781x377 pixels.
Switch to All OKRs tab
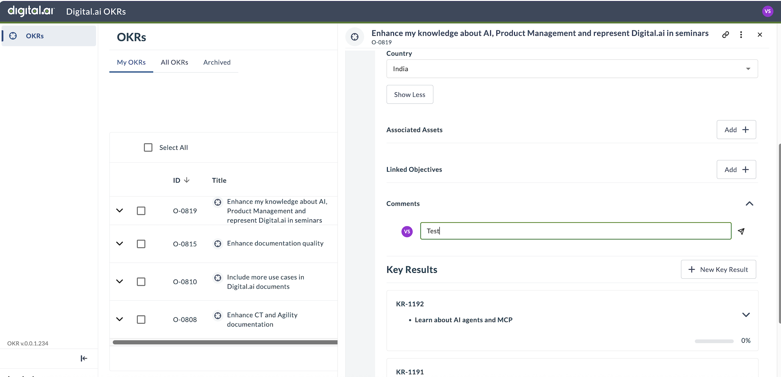pos(174,62)
